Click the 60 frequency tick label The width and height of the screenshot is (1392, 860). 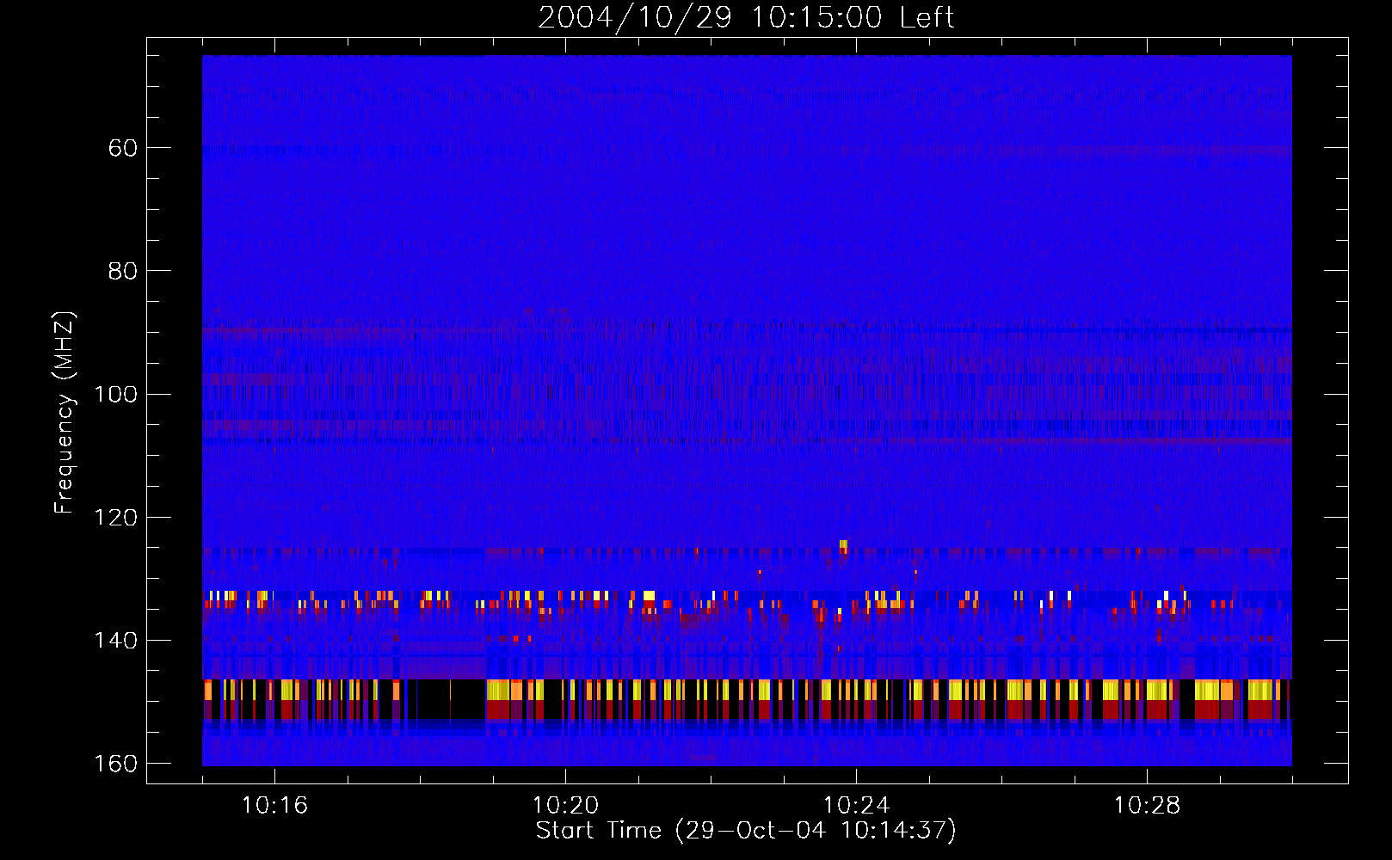(x=122, y=148)
